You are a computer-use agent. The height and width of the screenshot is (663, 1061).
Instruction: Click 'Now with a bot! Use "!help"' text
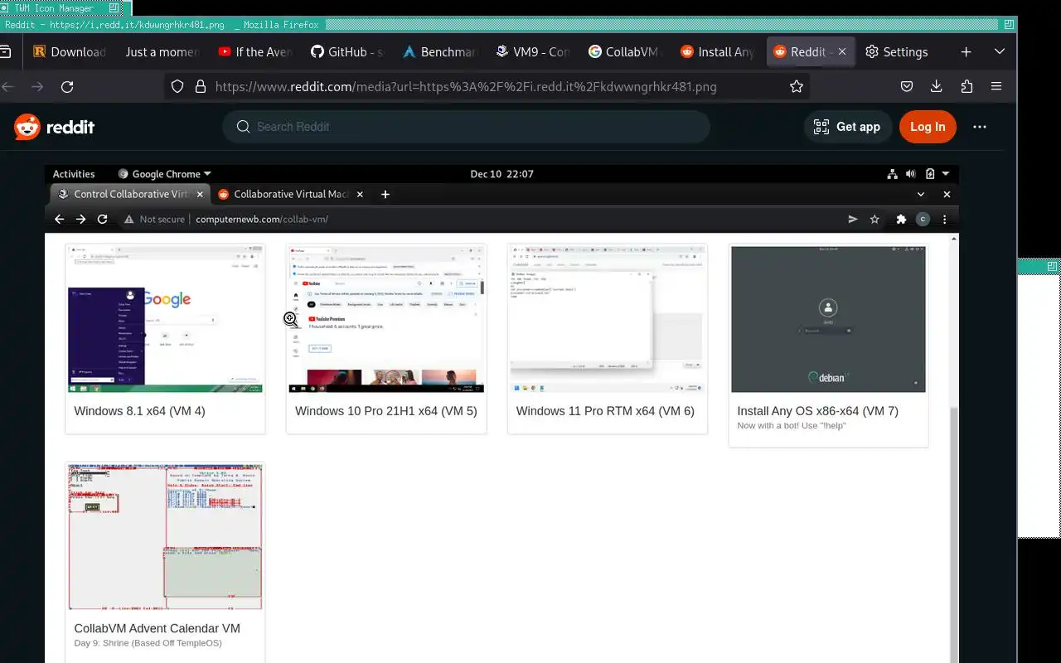pyautogui.click(x=792, y=426)
